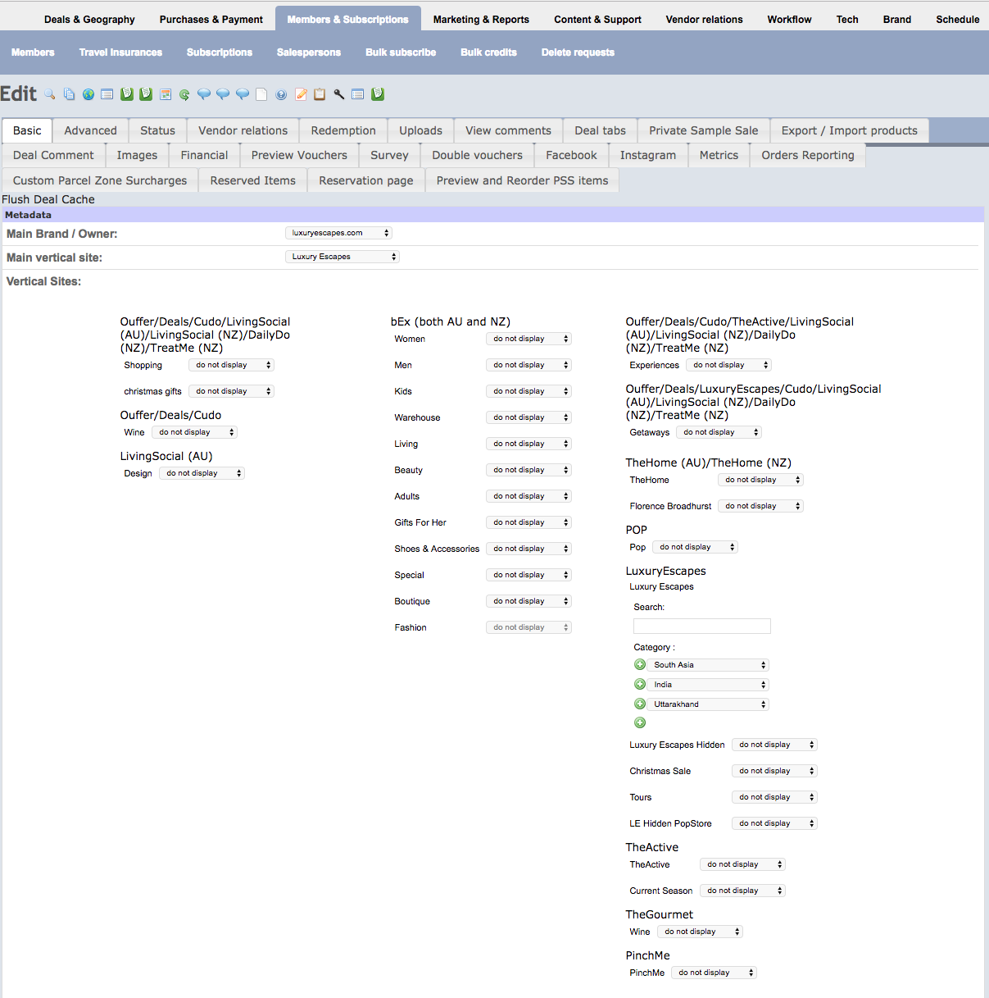This screenshot has width=989, height=998.
Task: Open the Tours display dropdown
Action: pyautogui.click(x=774, y=797)
